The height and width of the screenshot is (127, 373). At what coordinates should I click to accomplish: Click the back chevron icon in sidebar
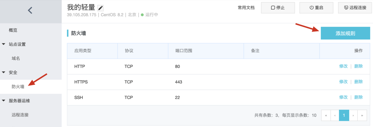point(30,11)
